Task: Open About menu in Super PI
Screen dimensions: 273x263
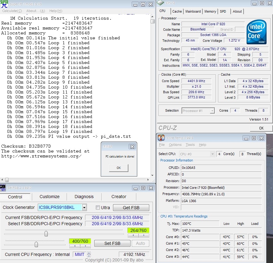Action: tap(36, 11)
